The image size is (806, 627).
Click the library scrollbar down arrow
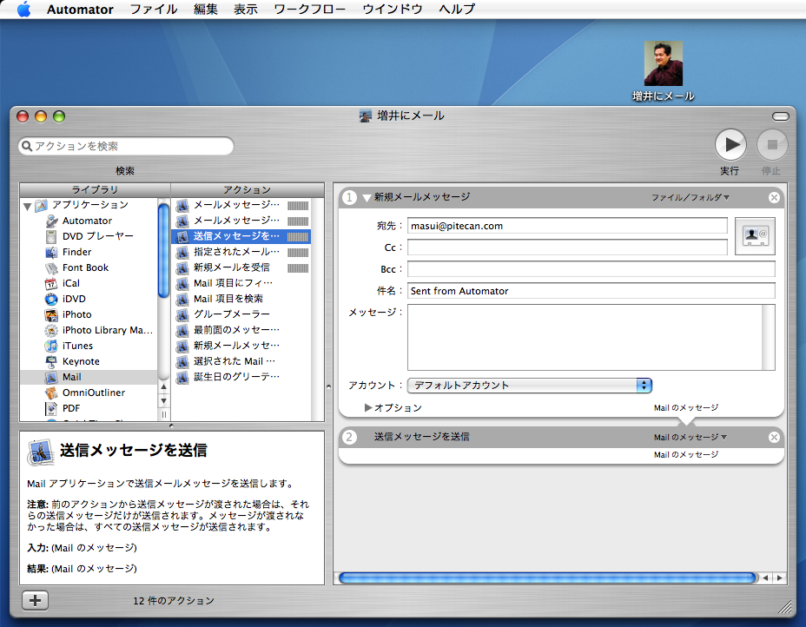164,400
